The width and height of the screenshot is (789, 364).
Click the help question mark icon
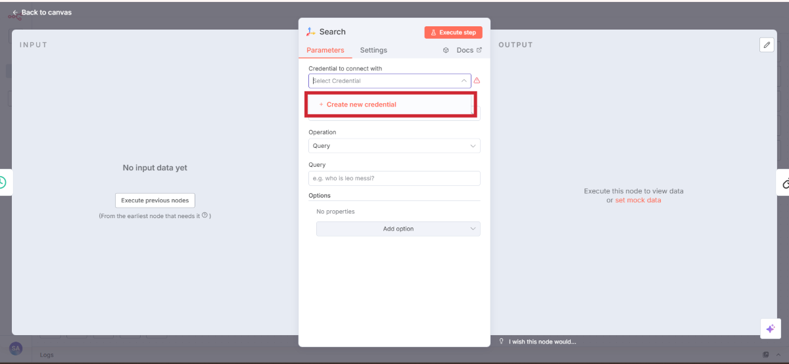204,216
